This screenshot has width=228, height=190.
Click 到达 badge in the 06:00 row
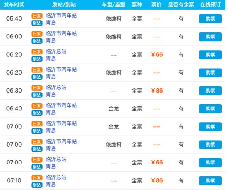coord(37,41)
